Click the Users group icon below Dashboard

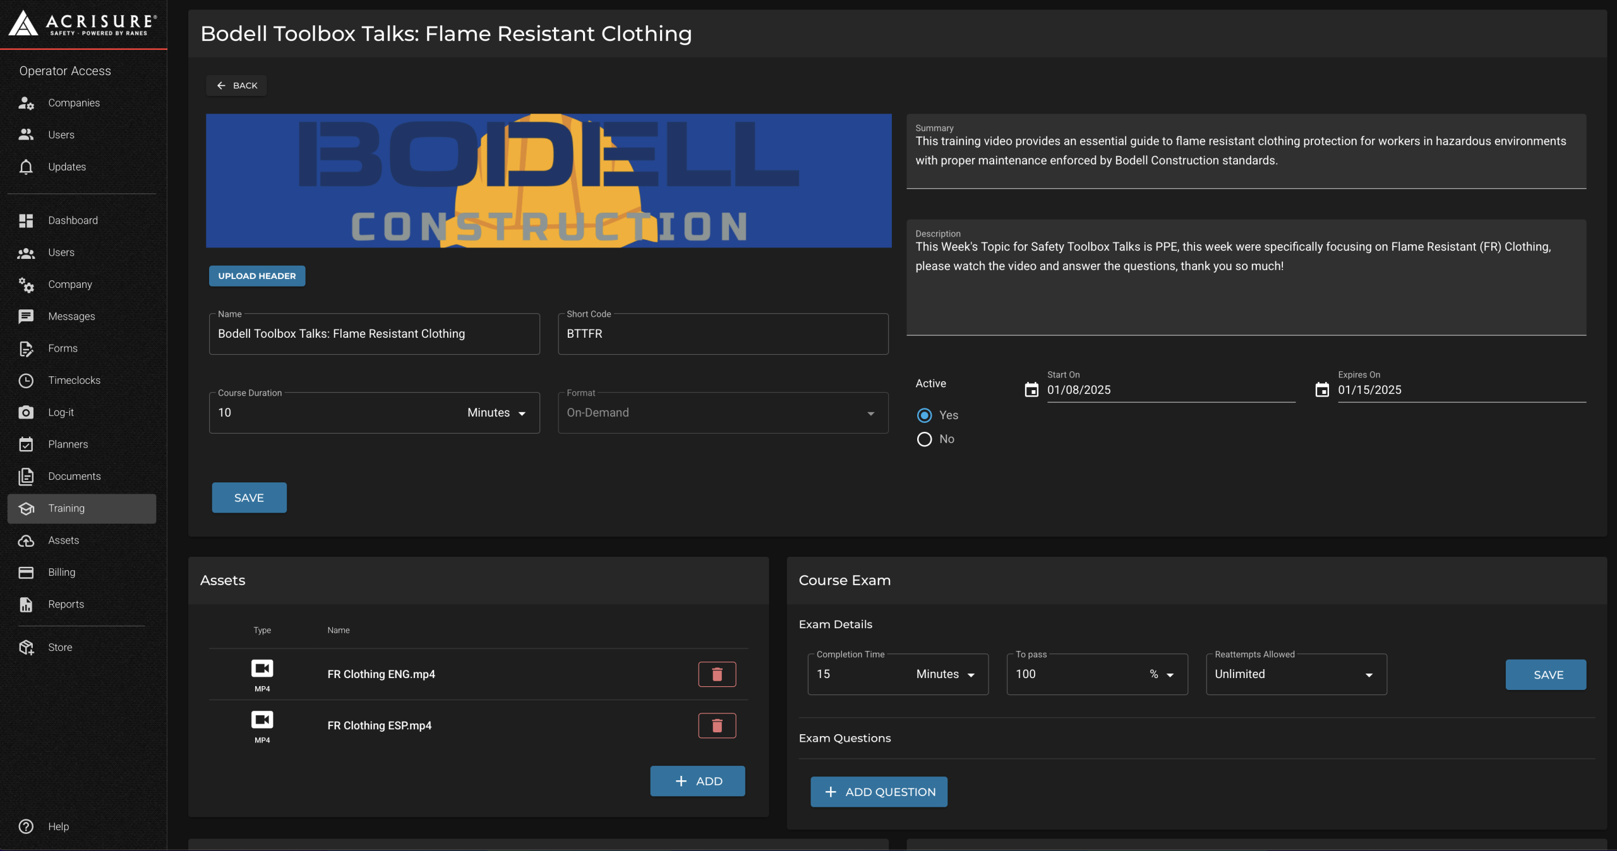(x=26, y=253)
